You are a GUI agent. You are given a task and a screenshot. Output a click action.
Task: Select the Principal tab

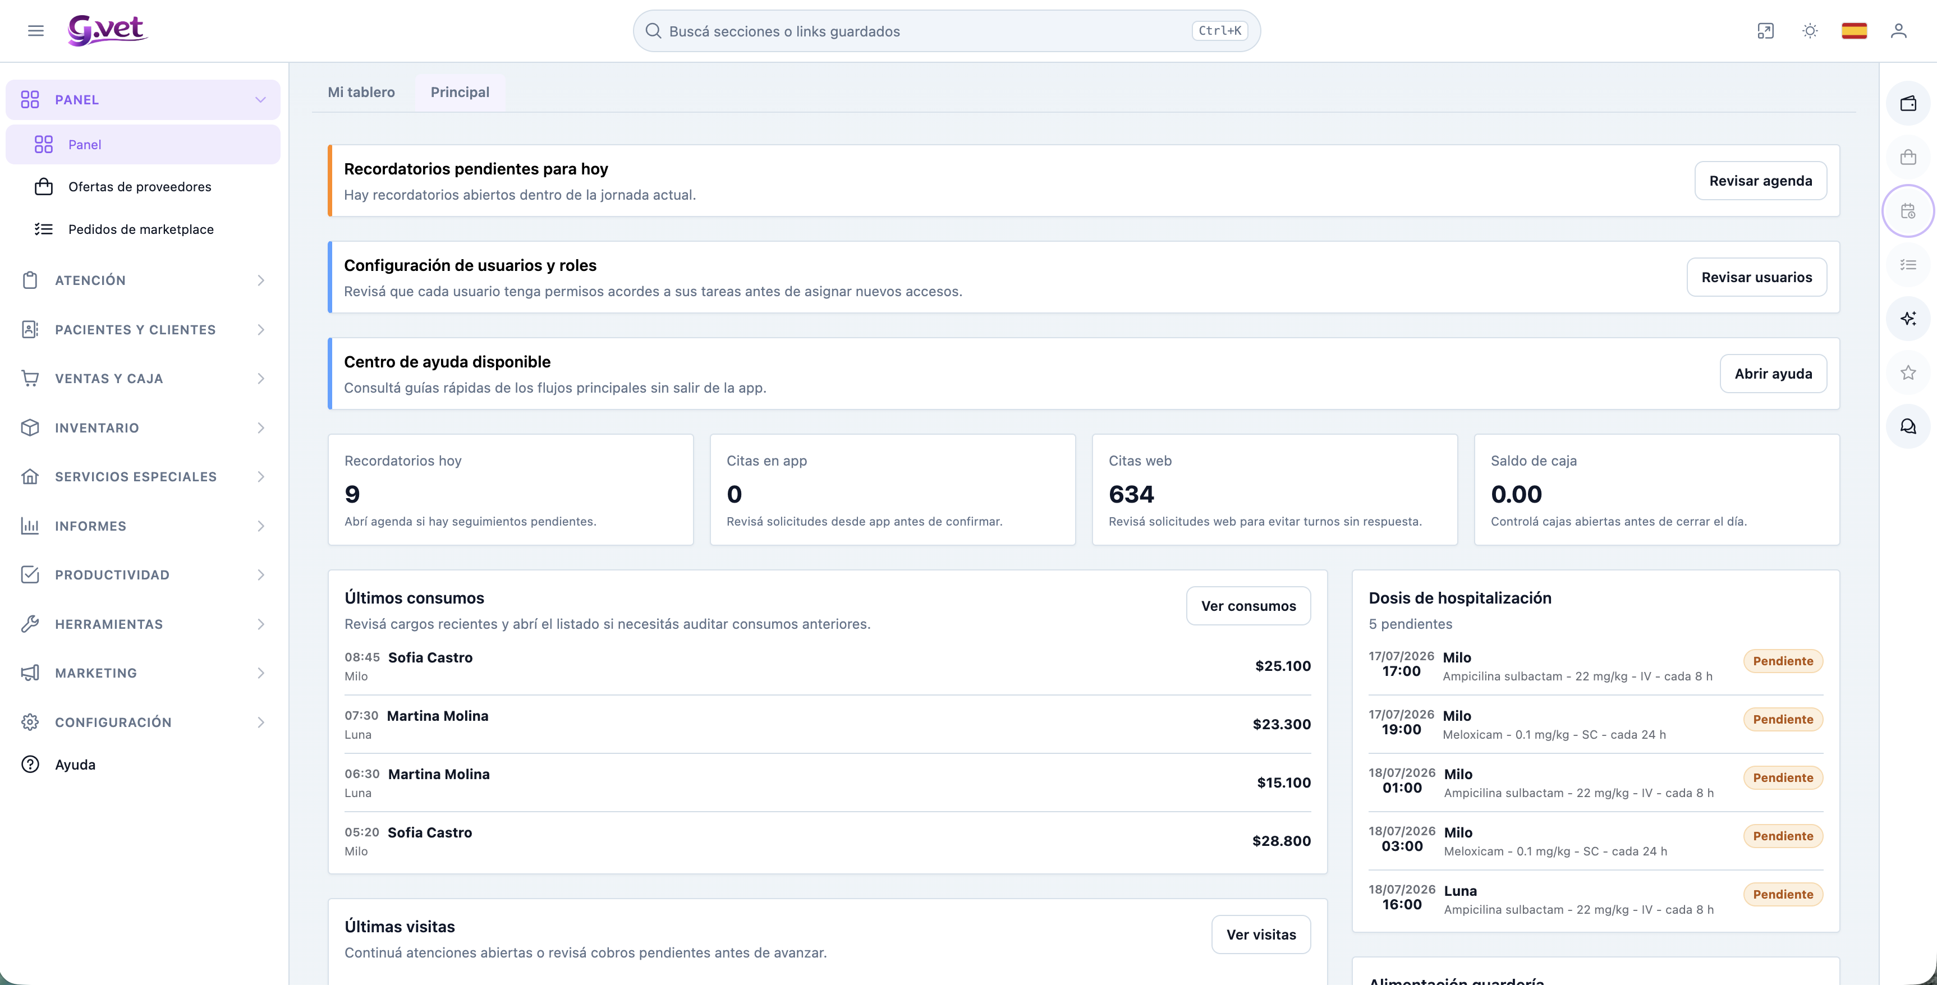[x=460, y=93]
